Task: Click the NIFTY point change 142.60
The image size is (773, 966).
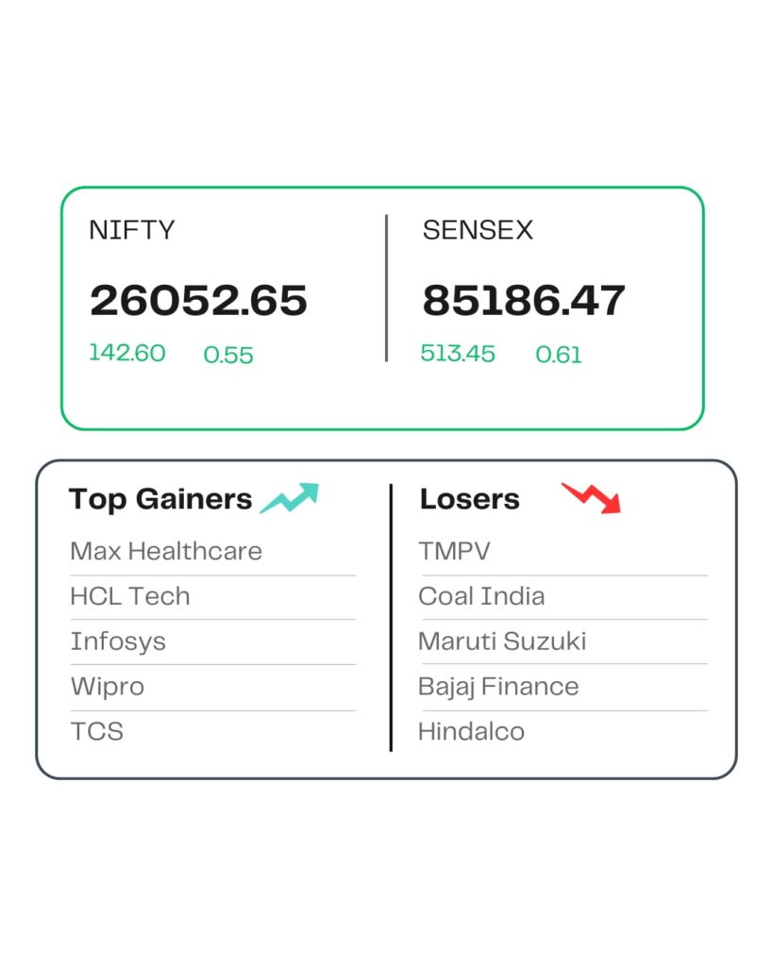Action: click(127, 354)
